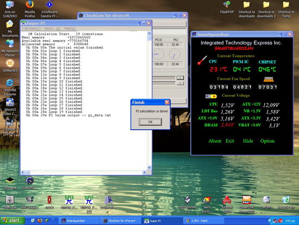Screen dimensions: 299x225
Task: Select the FlashFXP desktop icon
Action: [x=227, y=7]
